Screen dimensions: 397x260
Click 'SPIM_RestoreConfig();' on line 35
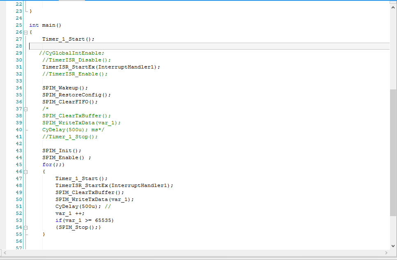[76, 95]
